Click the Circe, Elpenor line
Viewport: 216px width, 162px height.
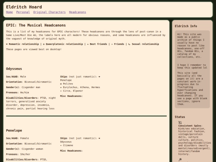pyautogui.click(x=73, y=91)
